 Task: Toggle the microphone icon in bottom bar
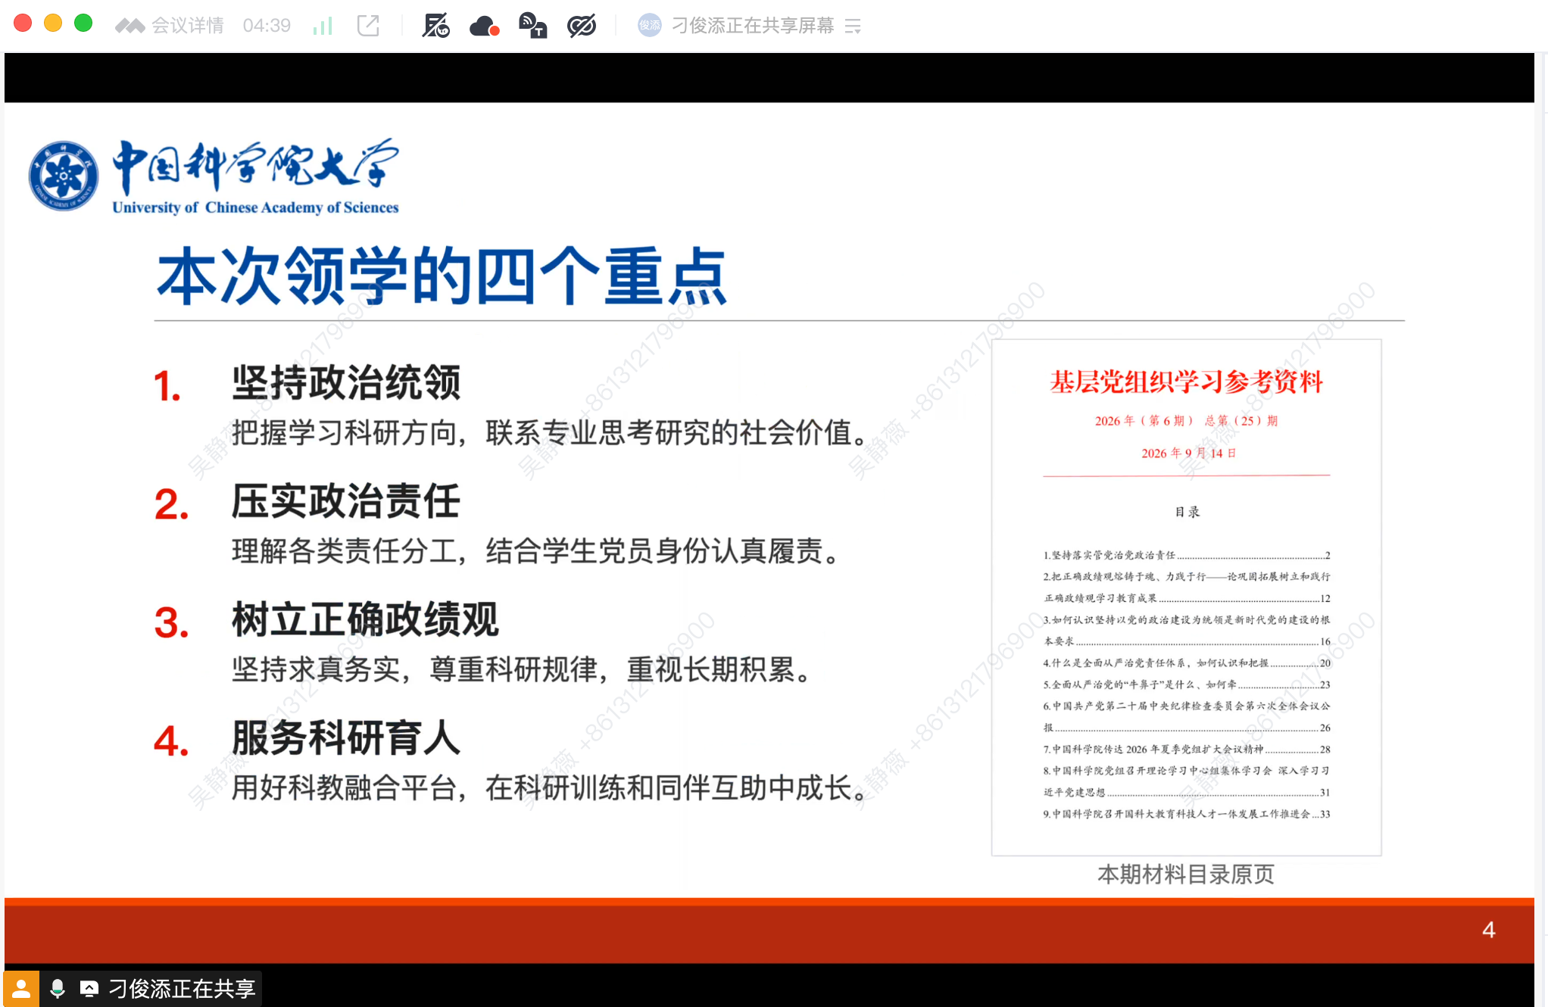pyautogui.click(x=58, y=988)
